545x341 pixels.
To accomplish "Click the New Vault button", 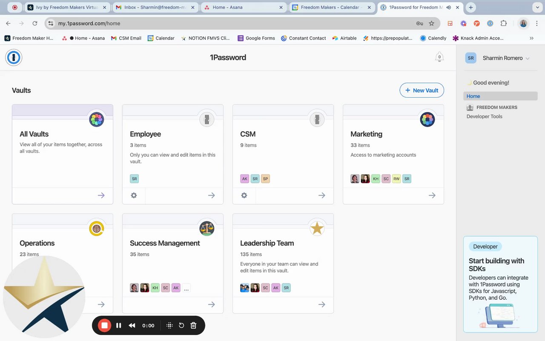I will [x=422, y=90].
